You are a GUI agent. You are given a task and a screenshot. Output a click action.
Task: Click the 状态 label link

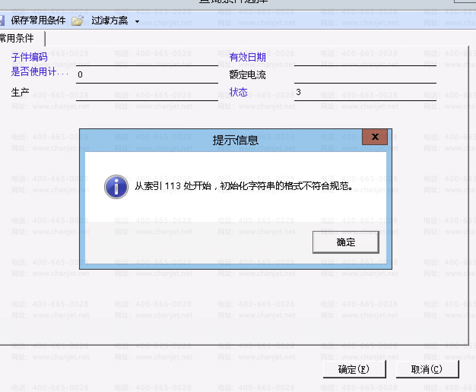pos(238,92)
